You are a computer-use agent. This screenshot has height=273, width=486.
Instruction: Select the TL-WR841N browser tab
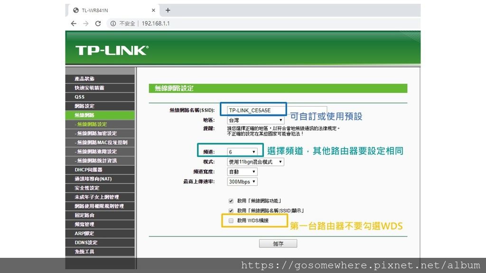(x=113, y=10)
